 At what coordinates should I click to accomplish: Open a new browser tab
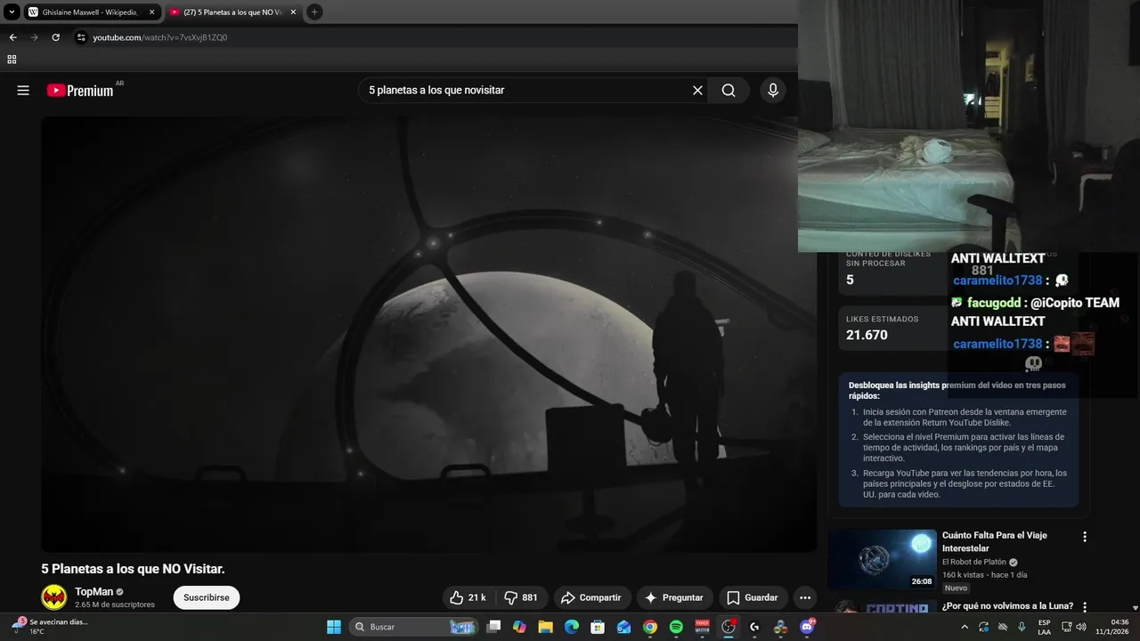pyautogui.click(x=314, y=12)
